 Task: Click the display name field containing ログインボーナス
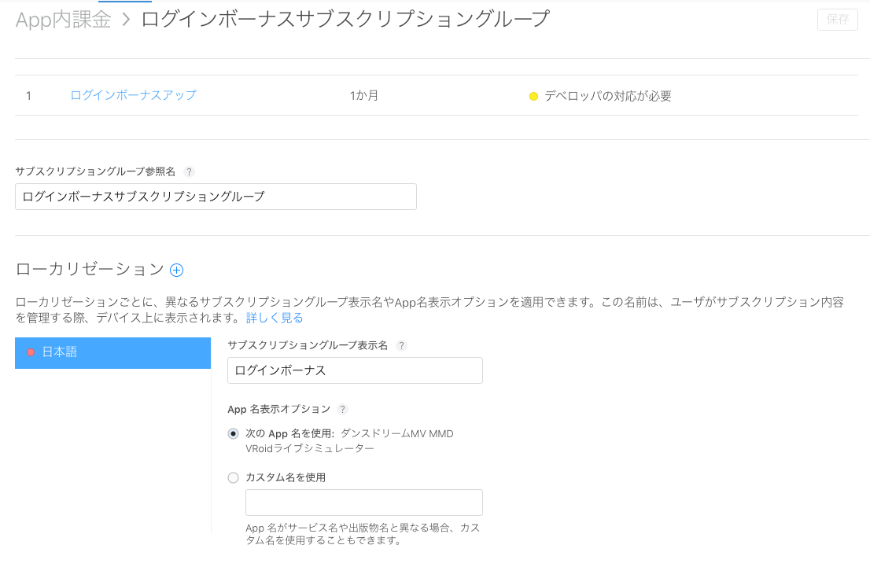[x=354, y=370]
